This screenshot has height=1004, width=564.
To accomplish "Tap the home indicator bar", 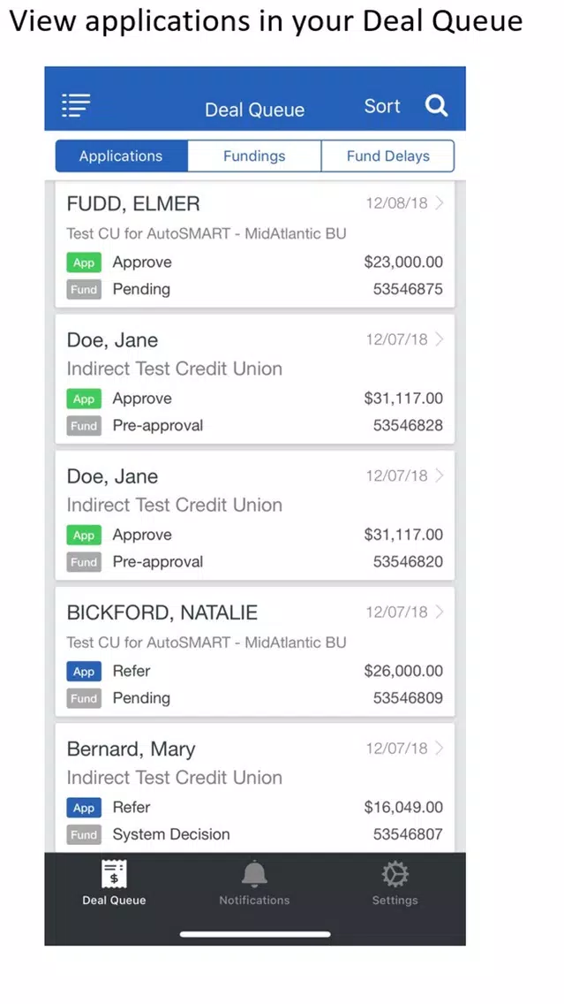I will pos(255,934).
